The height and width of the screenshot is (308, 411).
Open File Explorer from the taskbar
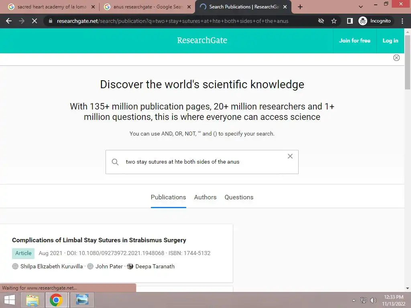coord(32,300)
